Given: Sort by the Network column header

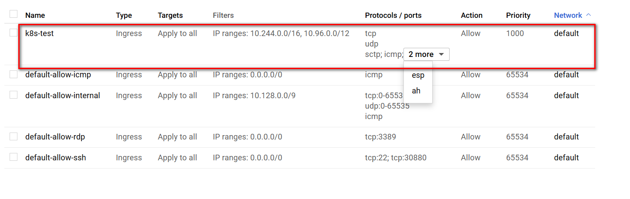Looking at the screenshot, I should pyautogui.click(x=568, y=15).
